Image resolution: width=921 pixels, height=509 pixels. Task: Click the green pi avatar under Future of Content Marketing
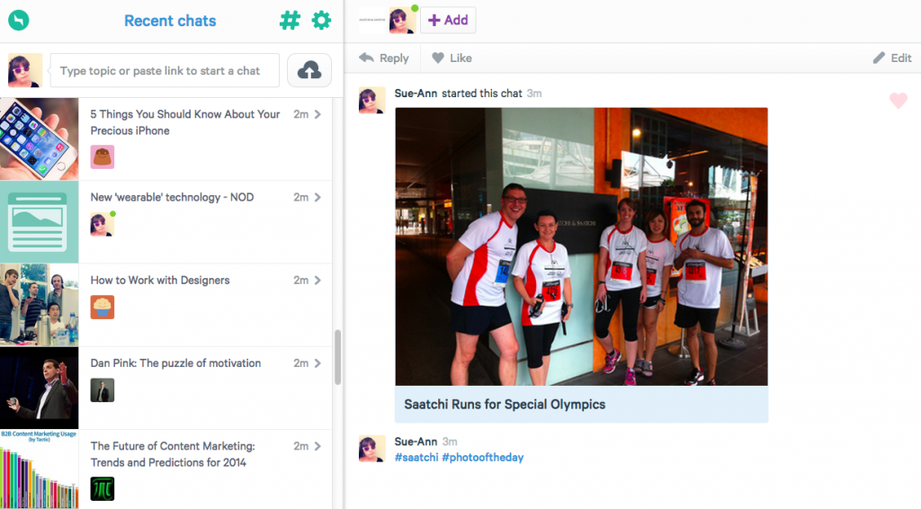103,488
